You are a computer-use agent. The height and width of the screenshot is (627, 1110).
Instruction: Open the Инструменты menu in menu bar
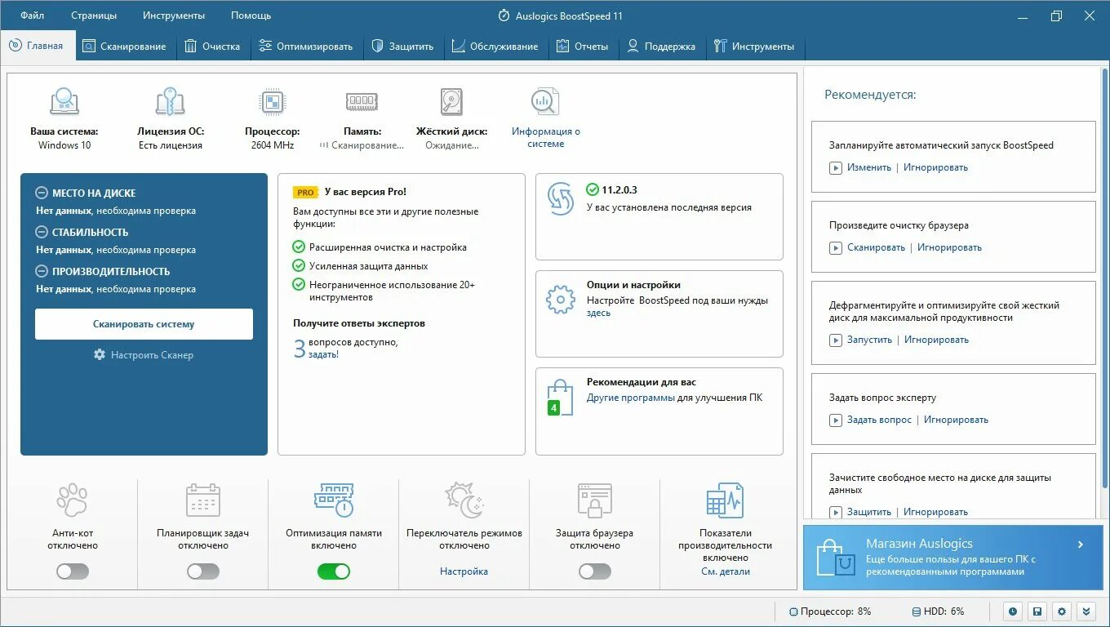pyautogui.click(x=174, y=16)
